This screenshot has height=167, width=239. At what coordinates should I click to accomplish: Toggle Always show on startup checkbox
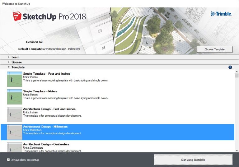tap(8, 160)
